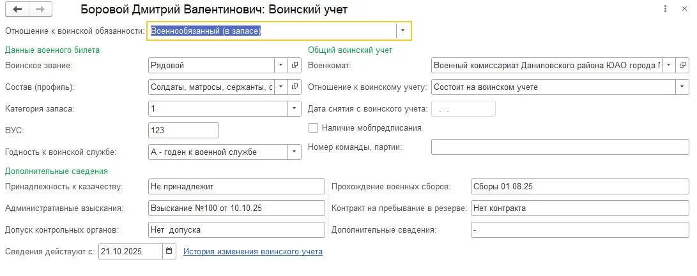This screenshot has height=276, width=697.
Task: Open the calendar picker for Сведения действуют с
Action: click(169, 251)
